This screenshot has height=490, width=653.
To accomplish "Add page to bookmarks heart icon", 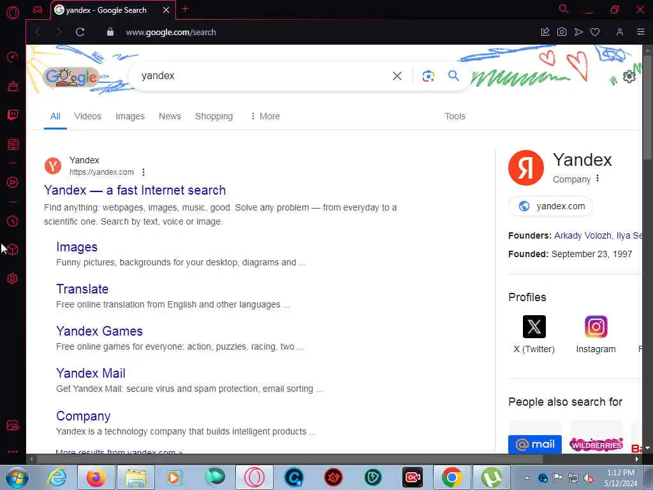I will 595,32.
